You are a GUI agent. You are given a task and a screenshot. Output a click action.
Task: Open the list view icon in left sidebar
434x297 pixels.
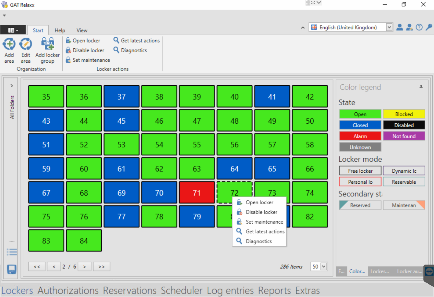12,252
